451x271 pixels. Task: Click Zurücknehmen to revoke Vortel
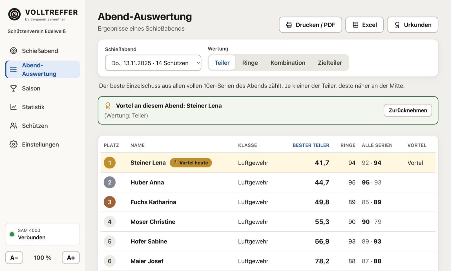coord(408,110)
